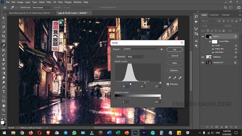242x136 pixels.
Task: Select the Clone Stamp tool
Action: [3, 59]
